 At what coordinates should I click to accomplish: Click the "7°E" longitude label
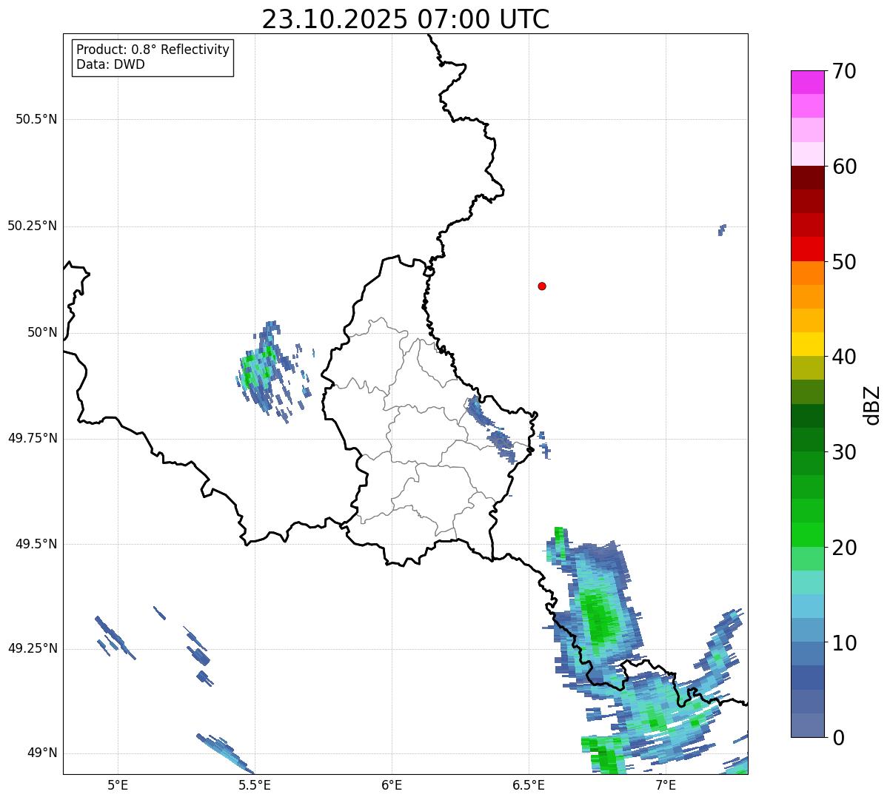point(666,785)
